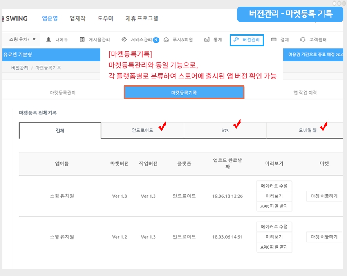Switch to the 마켓등록관리 tab

tap(63, 93)
